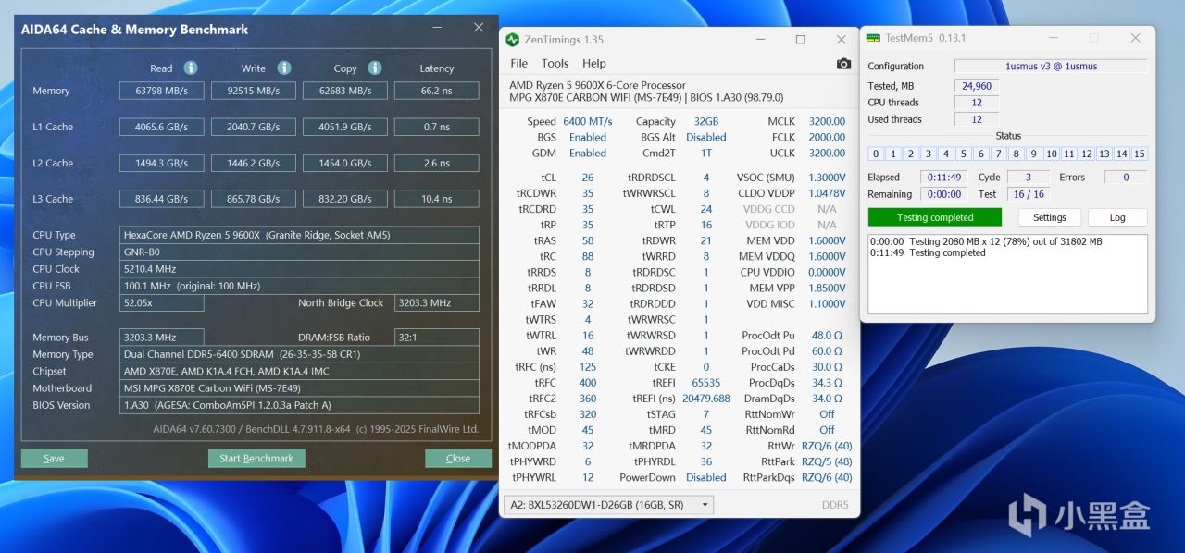Maximize the ZenTimings window
Image resolution: width=1185 pixels, height=553 pixels.
tap(800, 40)
